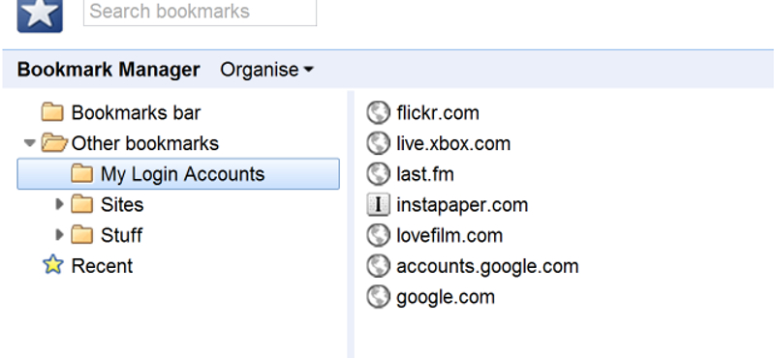Click the Bookmark Manager title
The width and height of the screenshot is (775, 358).
pyautogui.click(x=108, y=70)
